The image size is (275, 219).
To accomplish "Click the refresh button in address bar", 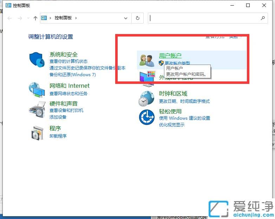I will coord(138,18).
